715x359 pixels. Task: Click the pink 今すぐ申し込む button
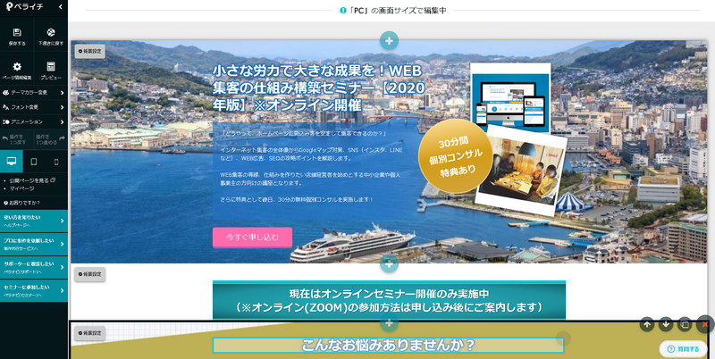[x=252, y=238]
